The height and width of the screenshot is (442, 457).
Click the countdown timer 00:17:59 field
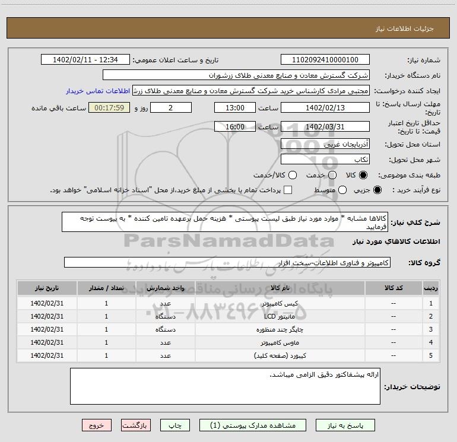(x=109, y=107)
